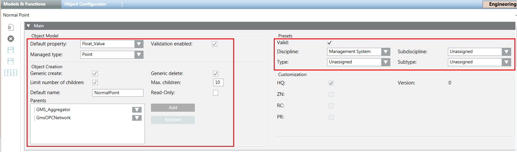The image size is (517, 152).
Task: Click the Save disk icon
Action: click(x=11, y=50)
